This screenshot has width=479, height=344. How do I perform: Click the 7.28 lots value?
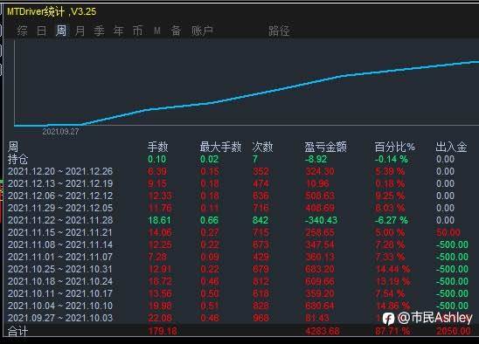point(157,257)
